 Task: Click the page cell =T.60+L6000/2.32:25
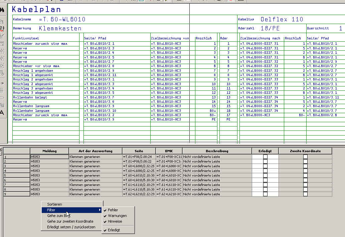[139, 166]
